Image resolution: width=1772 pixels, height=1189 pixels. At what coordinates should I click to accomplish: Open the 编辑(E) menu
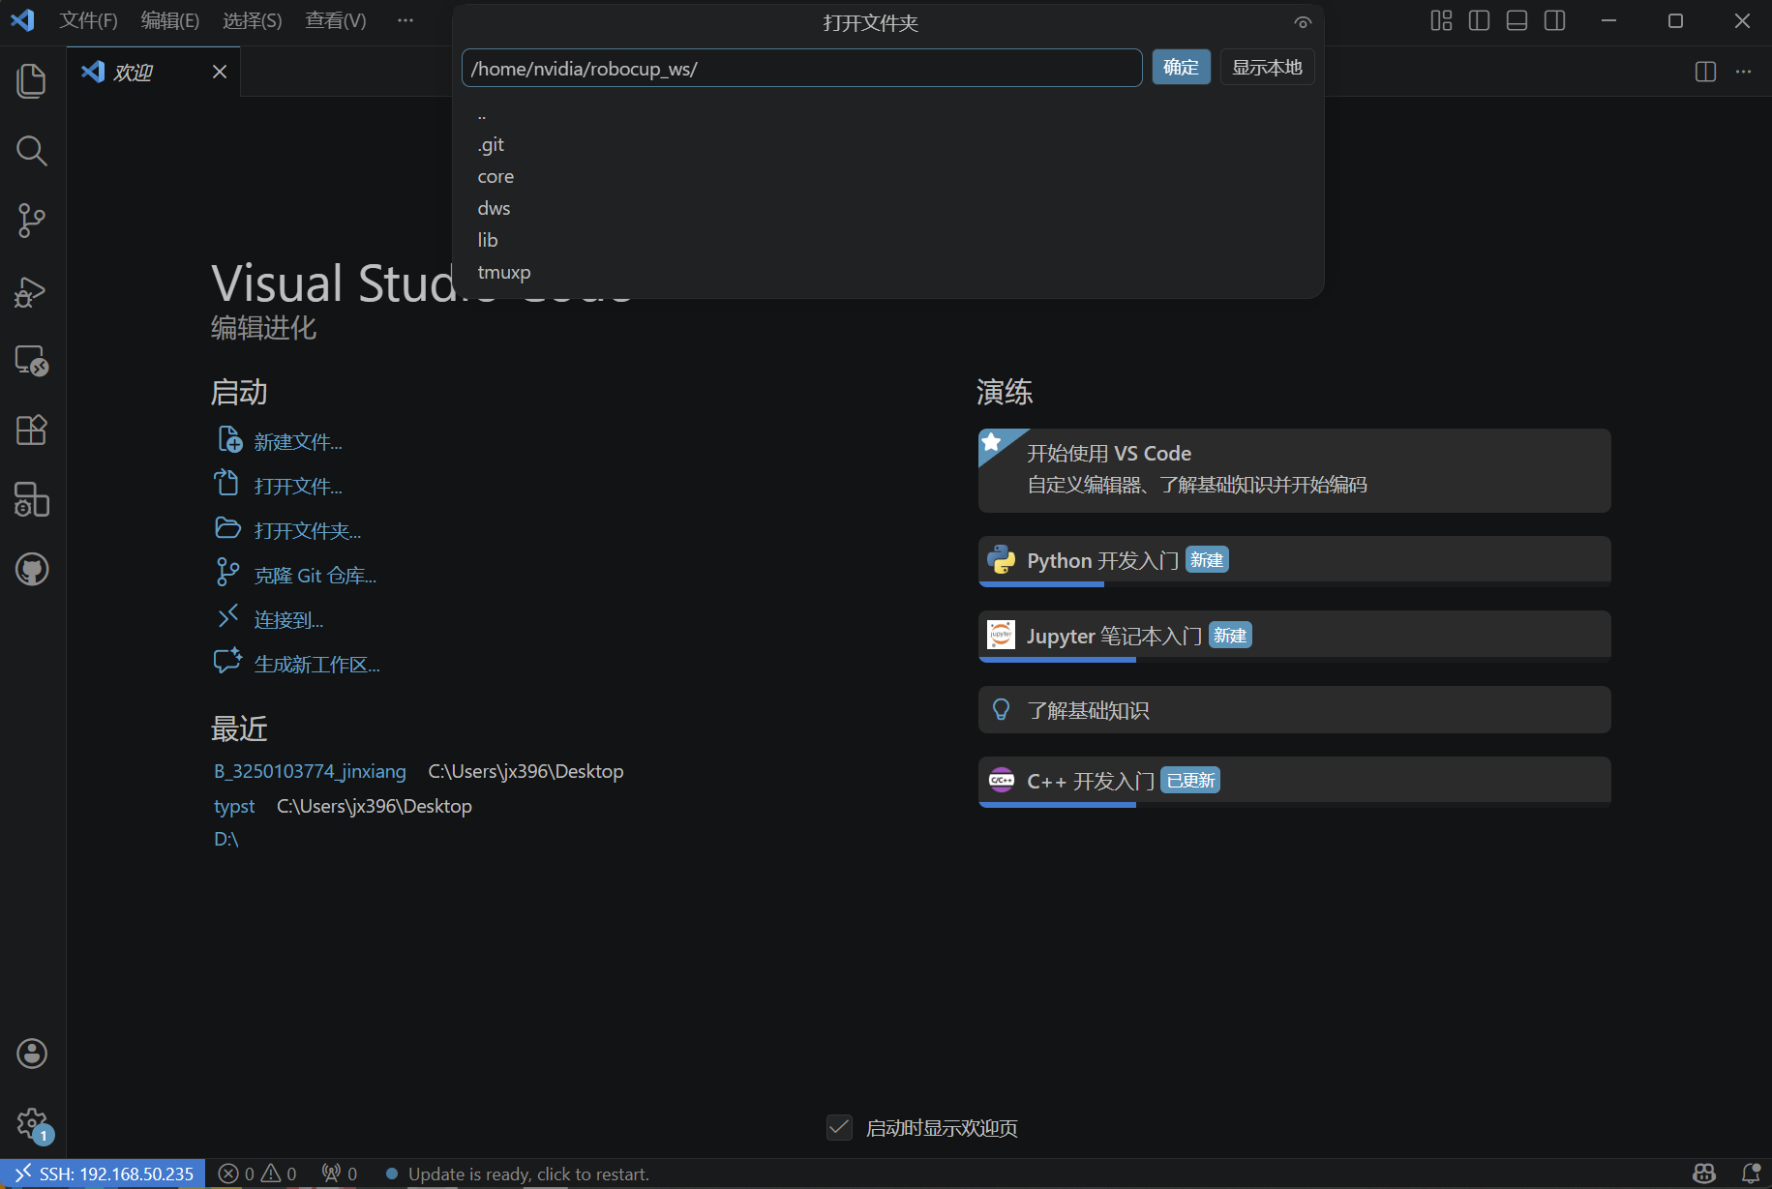169,20
